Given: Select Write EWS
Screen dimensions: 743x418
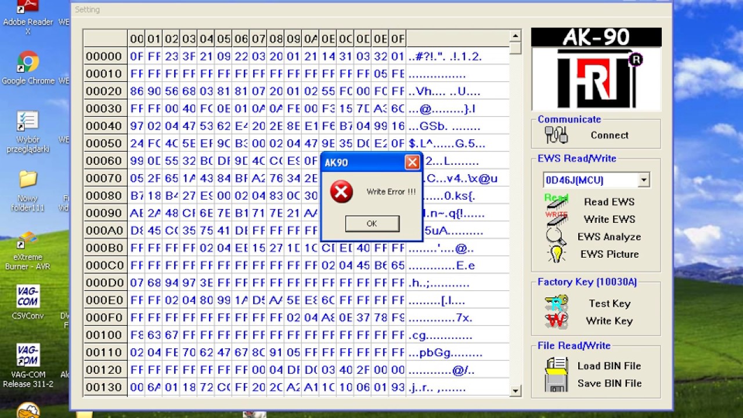Looking at the screenshot, I should click(x=609, y=219).
